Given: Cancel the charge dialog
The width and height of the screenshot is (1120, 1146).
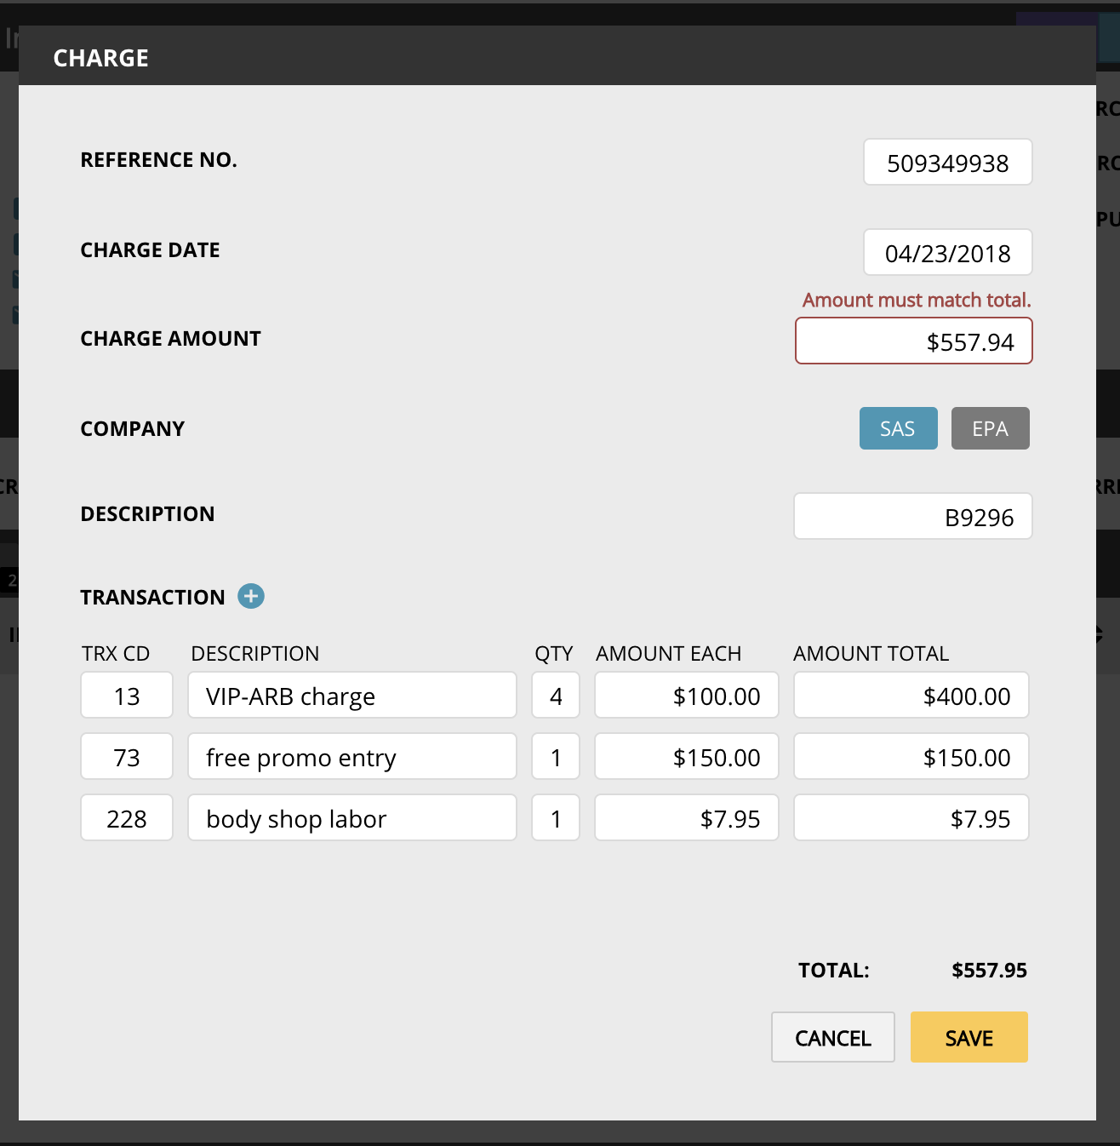Looking at the screenshot, I should click(x=832, y=1037).
